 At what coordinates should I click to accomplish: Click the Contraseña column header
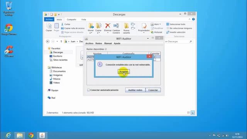click(128, 54)
